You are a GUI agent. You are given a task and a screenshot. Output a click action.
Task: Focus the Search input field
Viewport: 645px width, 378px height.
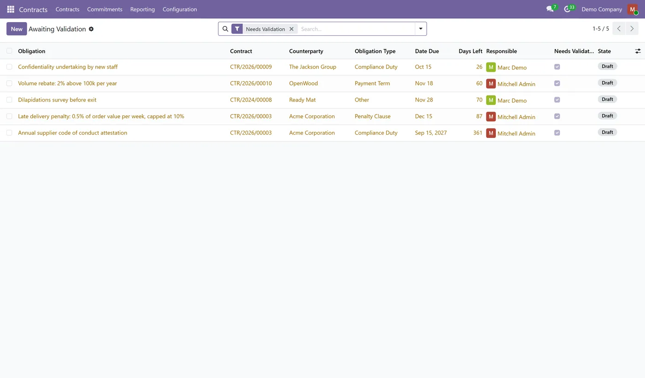pos(356,29)
